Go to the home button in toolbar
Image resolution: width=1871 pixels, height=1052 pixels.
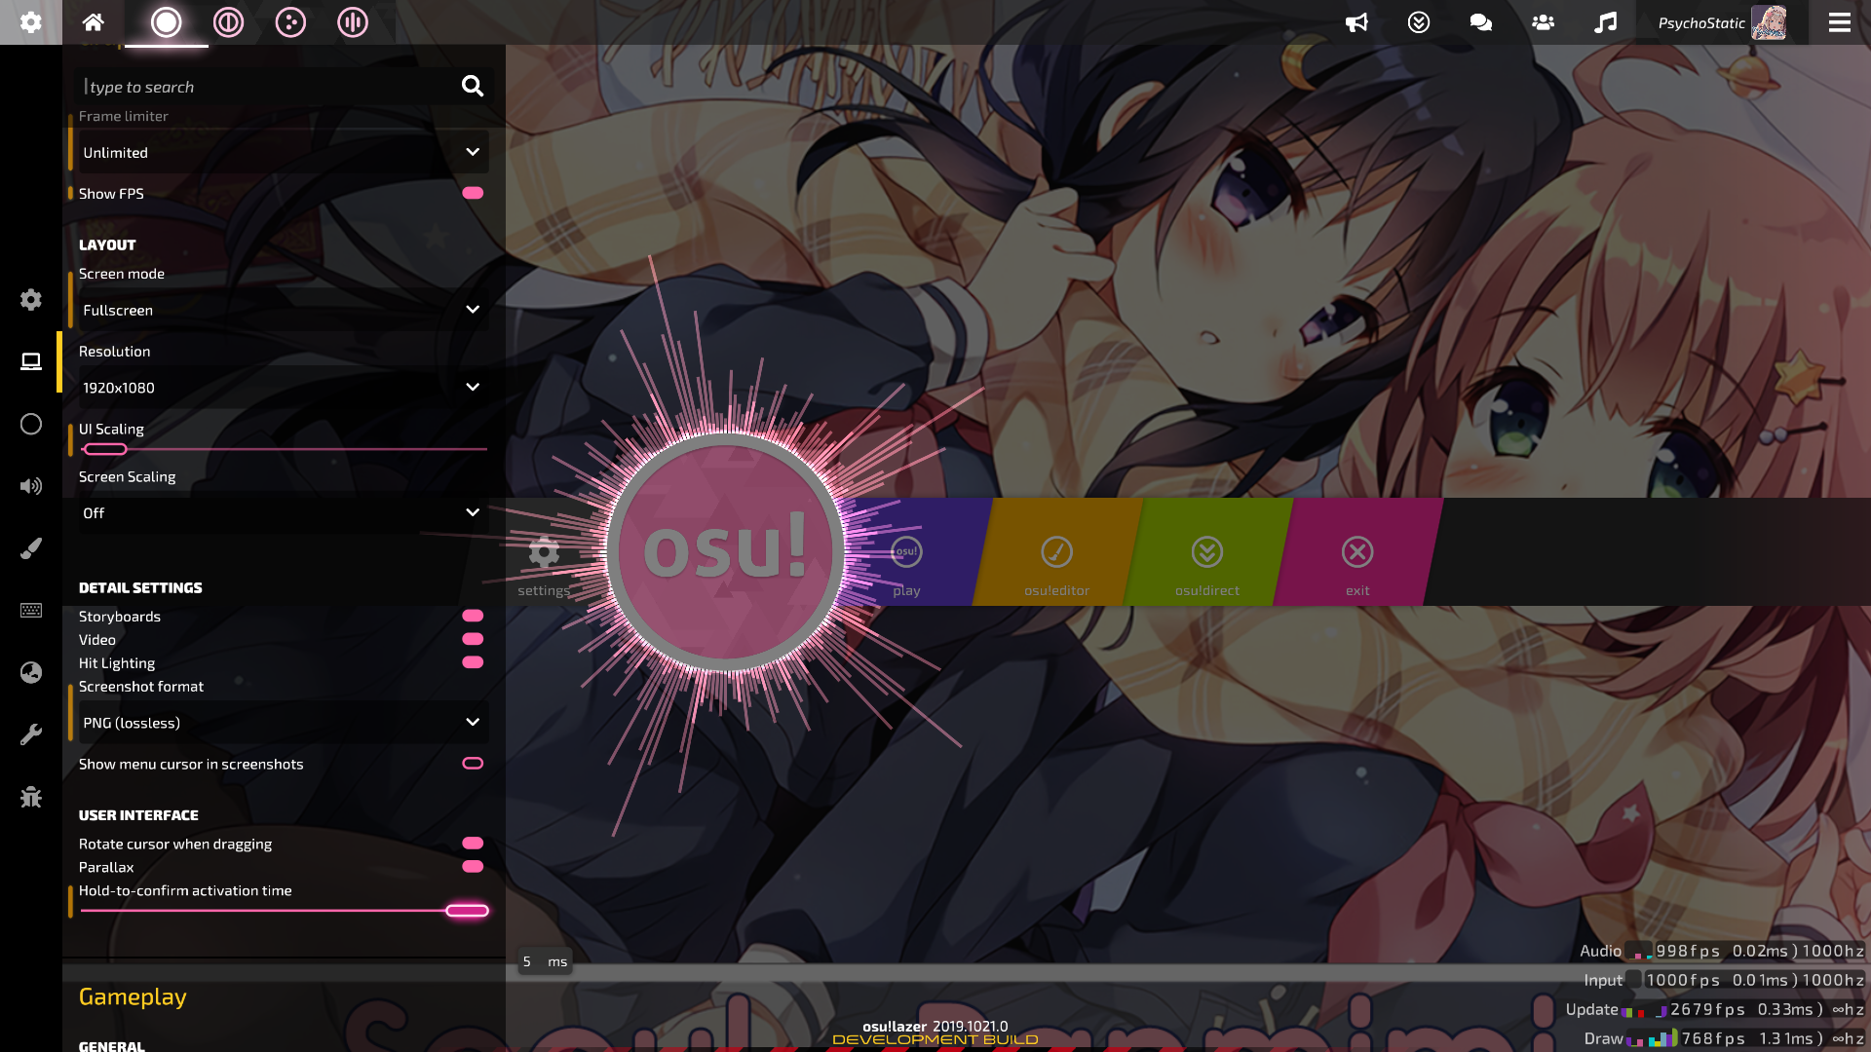(x=94, y=21)
